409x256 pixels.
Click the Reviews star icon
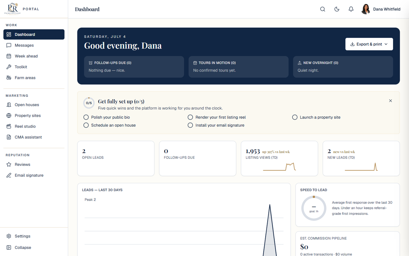pos(9,165)
